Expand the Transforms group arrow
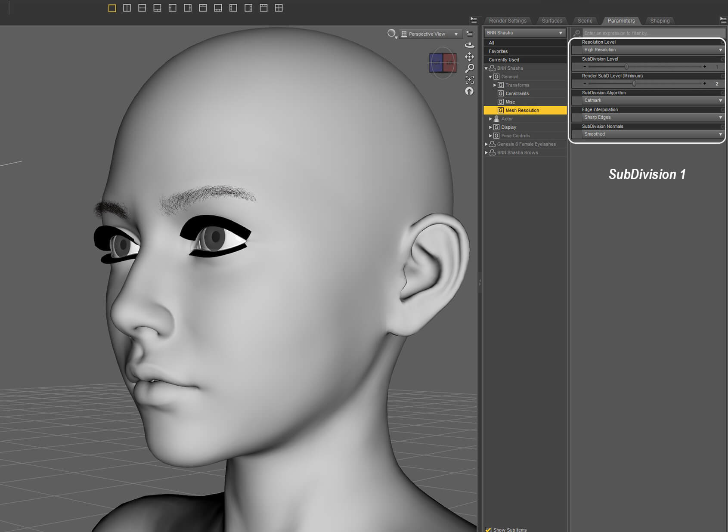The height and width of the screenshot is (532, 728). pos(495,85)
